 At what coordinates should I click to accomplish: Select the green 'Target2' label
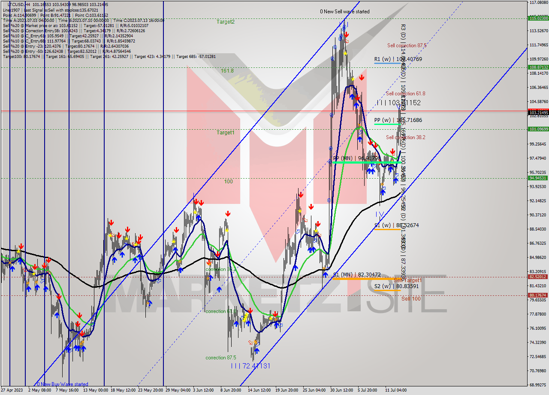pos(225,21)
